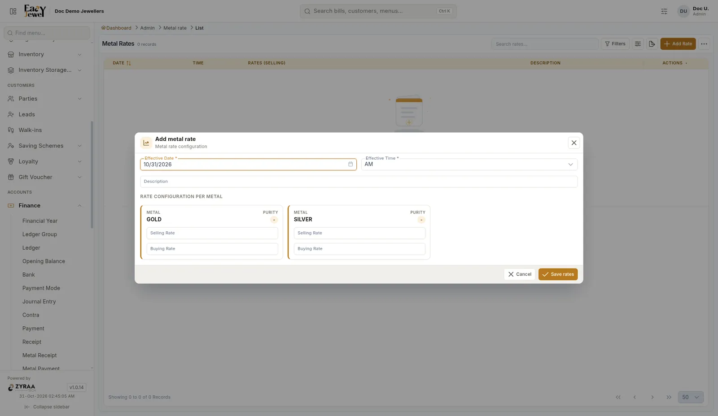Click the Dashboard breadcrumb home link

click(x=117, y=28)
